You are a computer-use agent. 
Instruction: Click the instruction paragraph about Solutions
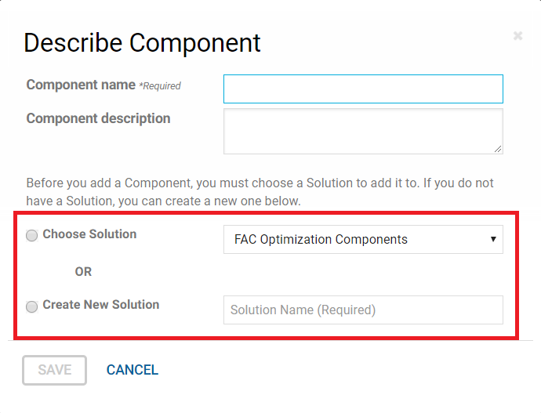coord(260,192)
